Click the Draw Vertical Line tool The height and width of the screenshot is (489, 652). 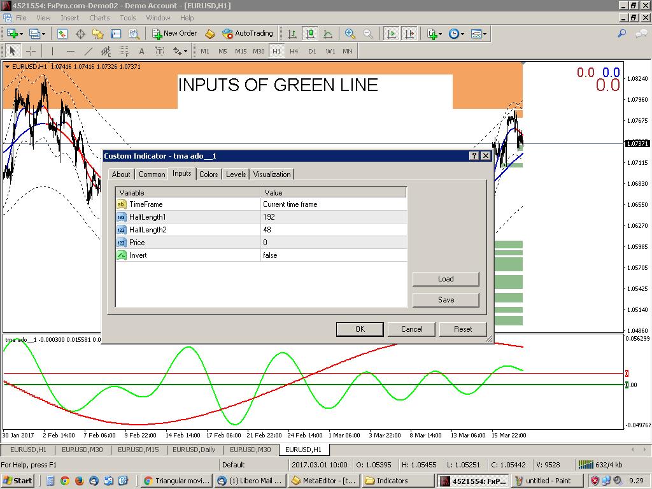click(52, 52)
